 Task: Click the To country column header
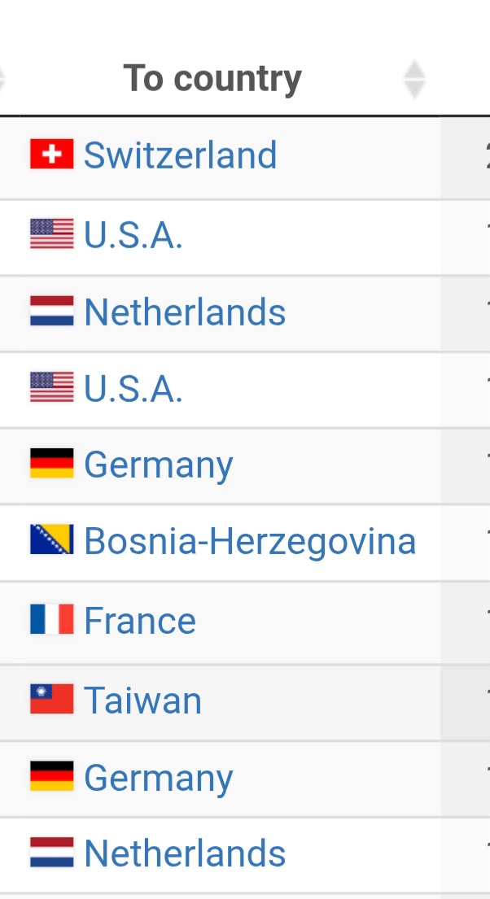(x=212, y=79)
